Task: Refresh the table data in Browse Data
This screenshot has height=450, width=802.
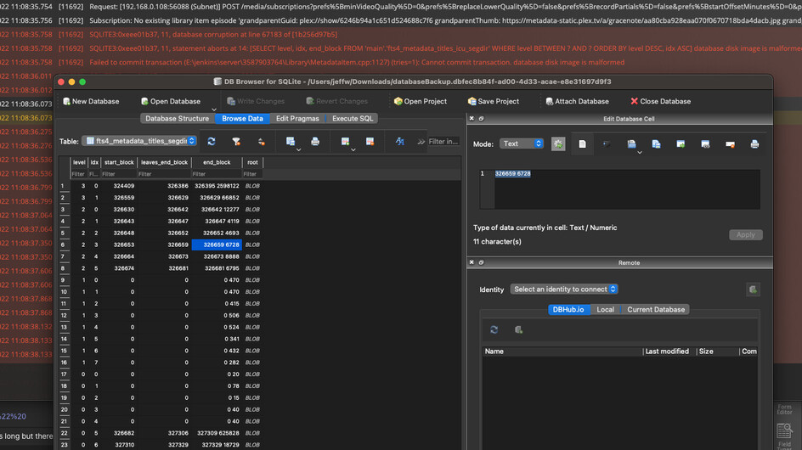Action: [212, 142]
